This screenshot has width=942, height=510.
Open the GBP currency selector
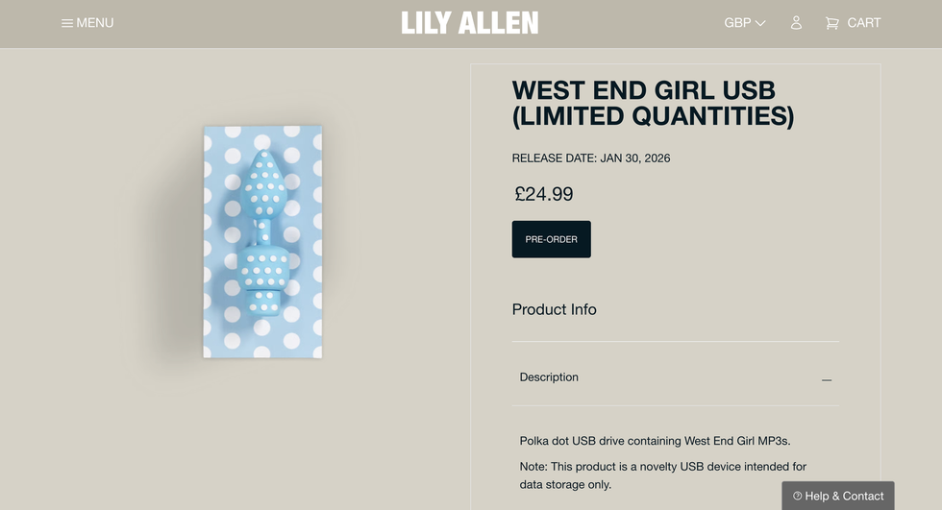[737, 23]
